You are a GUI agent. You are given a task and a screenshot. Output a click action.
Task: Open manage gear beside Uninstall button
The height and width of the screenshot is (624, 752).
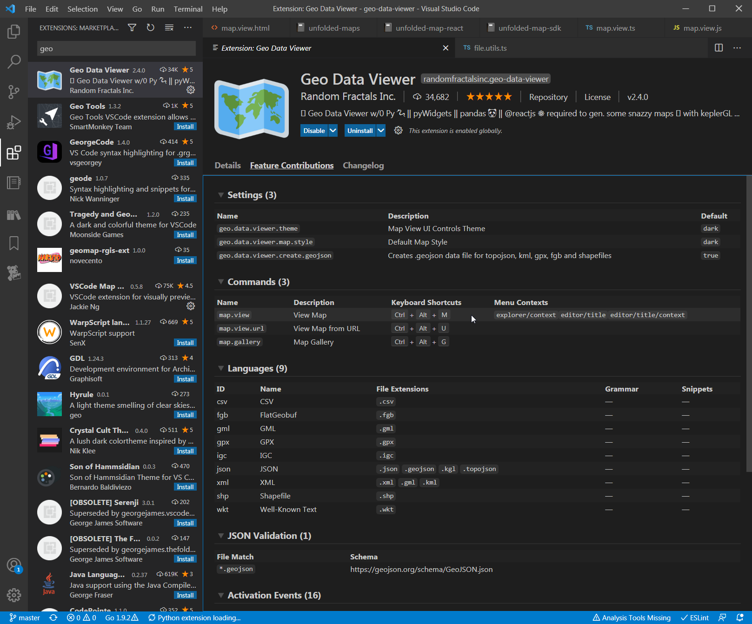[x=399, y=131]
